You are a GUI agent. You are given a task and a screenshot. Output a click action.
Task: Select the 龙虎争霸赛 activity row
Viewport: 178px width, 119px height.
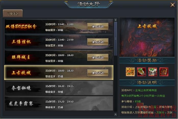pos(59,104)
